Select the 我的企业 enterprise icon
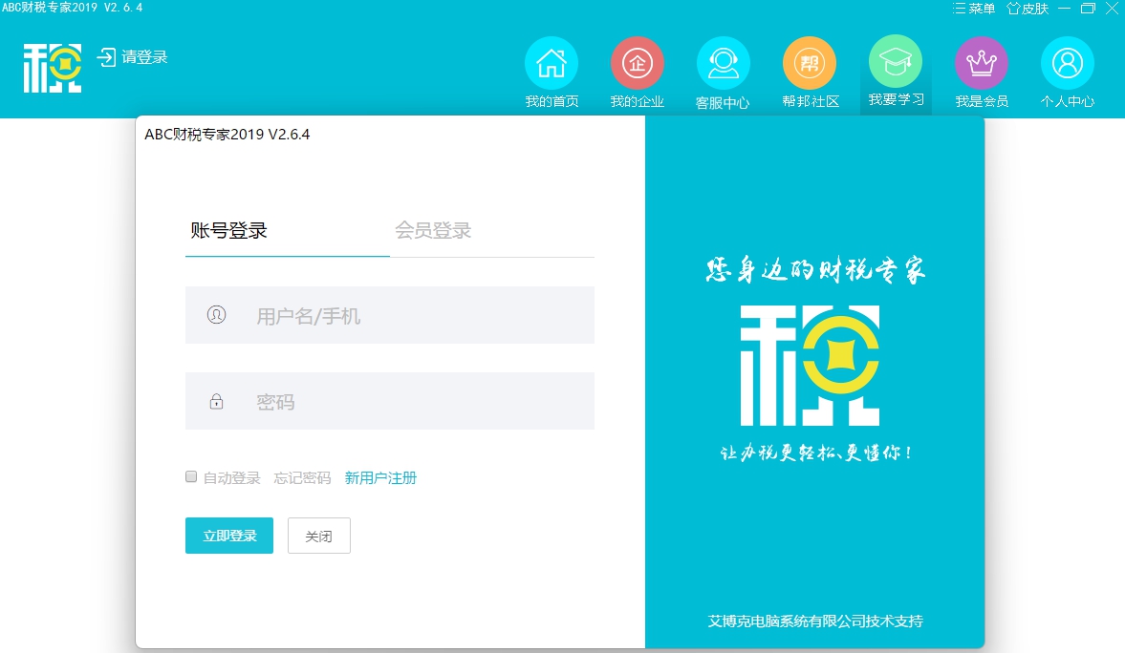The height and width of the screenshot is (653, 1125). (638, 63)
